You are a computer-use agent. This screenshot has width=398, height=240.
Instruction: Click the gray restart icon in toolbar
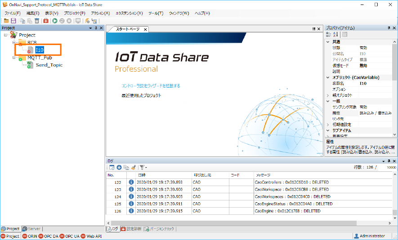(x=62, y=21)
